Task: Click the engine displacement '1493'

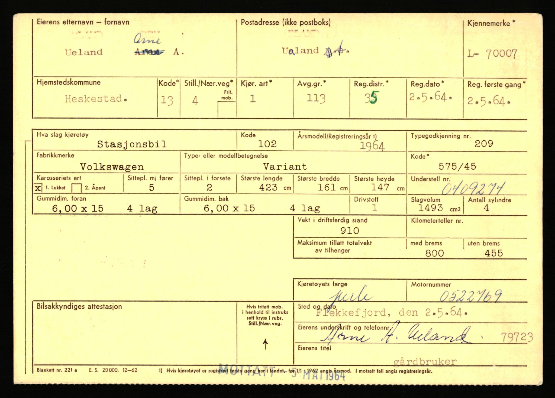Action: 430,208
